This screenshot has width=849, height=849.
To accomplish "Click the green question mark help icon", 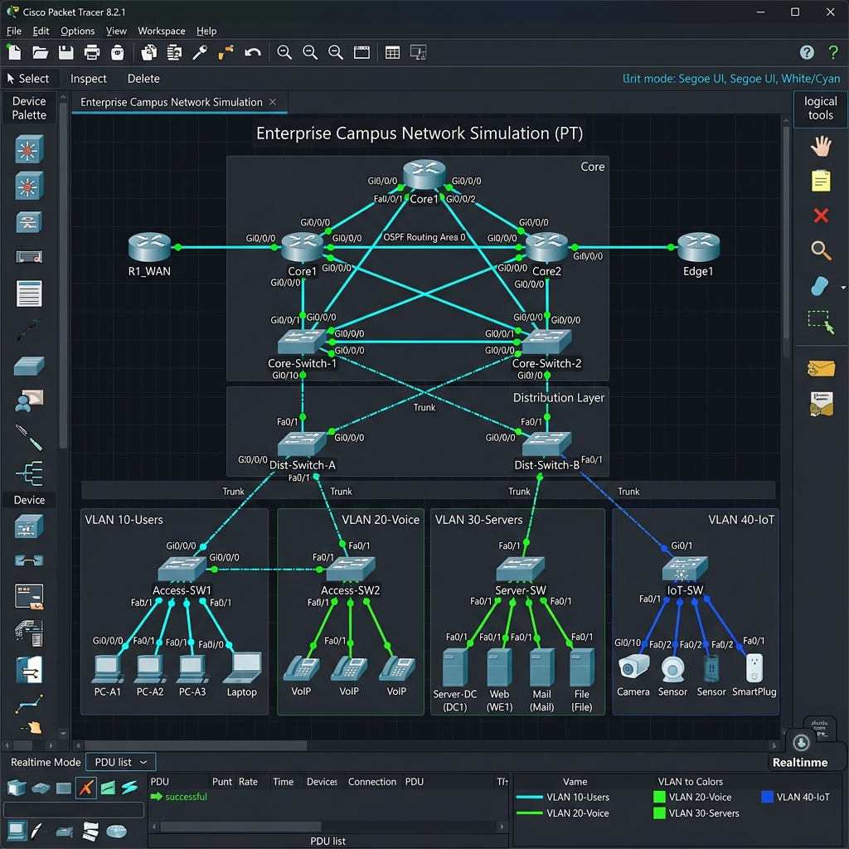I will (832, 52).
